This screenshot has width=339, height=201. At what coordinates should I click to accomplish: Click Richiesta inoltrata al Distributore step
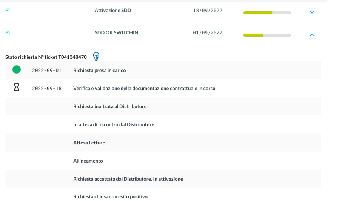[110, 107]
